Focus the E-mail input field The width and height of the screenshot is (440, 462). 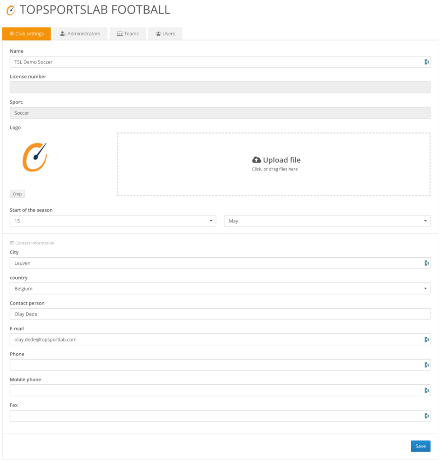coord(220,339)
